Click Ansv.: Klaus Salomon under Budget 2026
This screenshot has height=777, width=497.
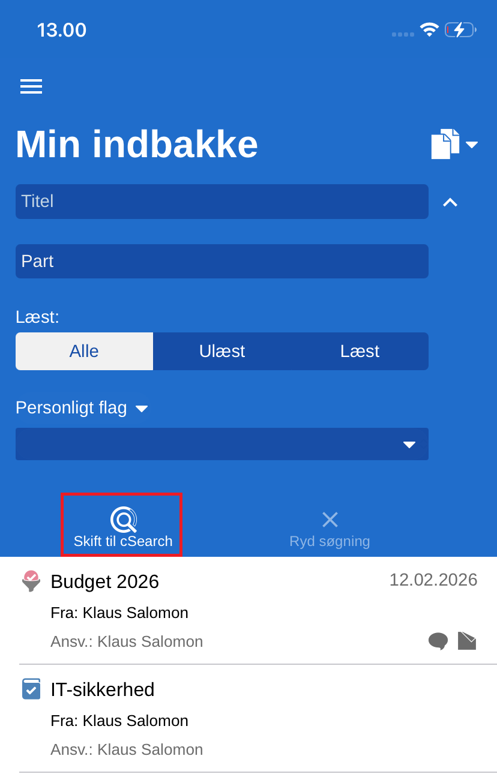(127, 641)
